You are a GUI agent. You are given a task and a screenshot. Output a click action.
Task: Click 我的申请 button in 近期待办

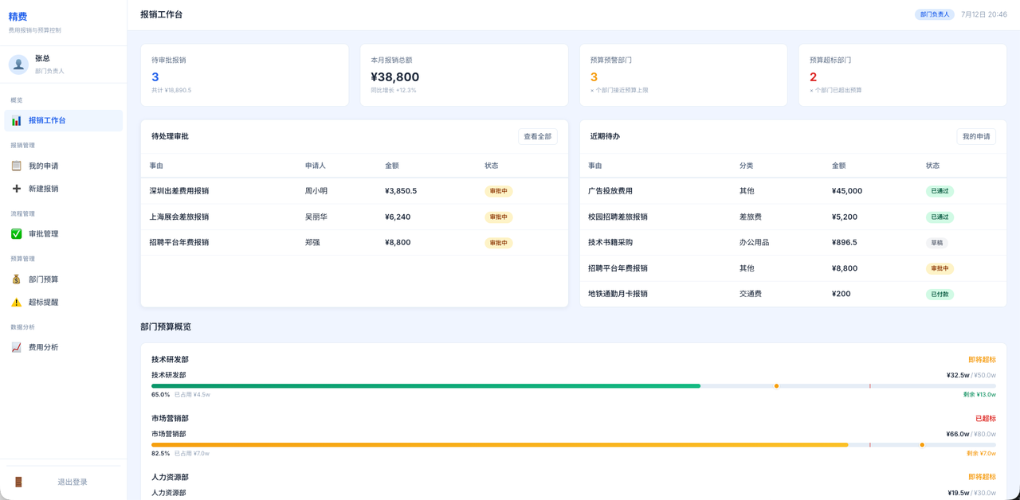976,136
